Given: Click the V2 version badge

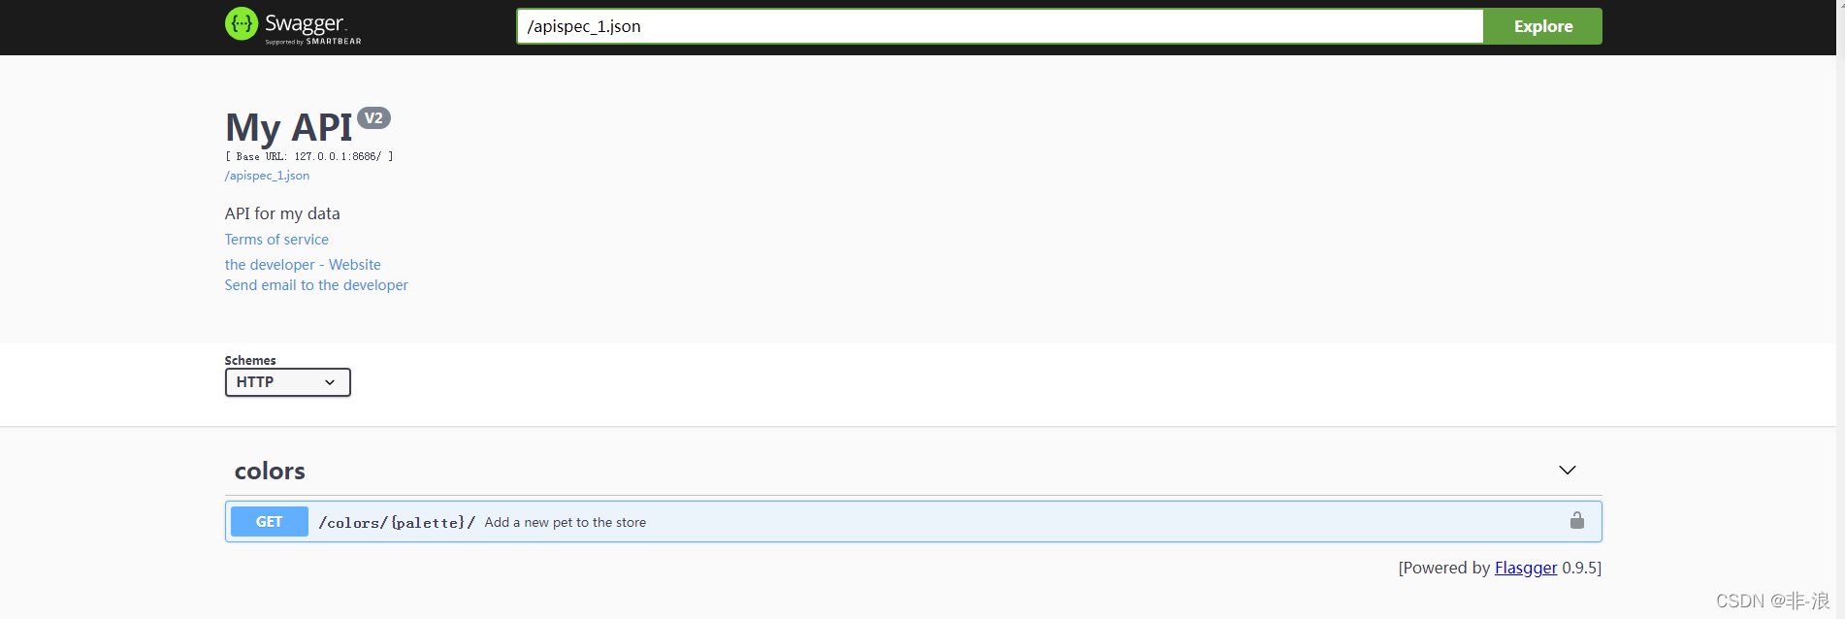Looking at the screenshot, I should coord(373,118).
